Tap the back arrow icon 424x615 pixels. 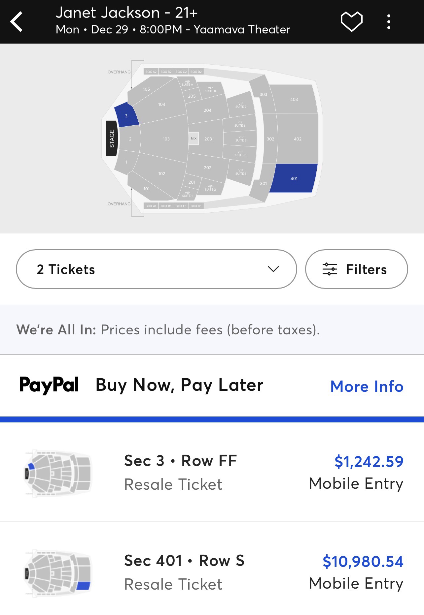coord(17,22)
